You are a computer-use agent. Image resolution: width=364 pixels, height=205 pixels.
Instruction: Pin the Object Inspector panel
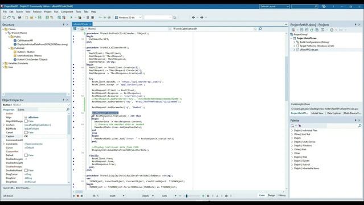(63, 100)
